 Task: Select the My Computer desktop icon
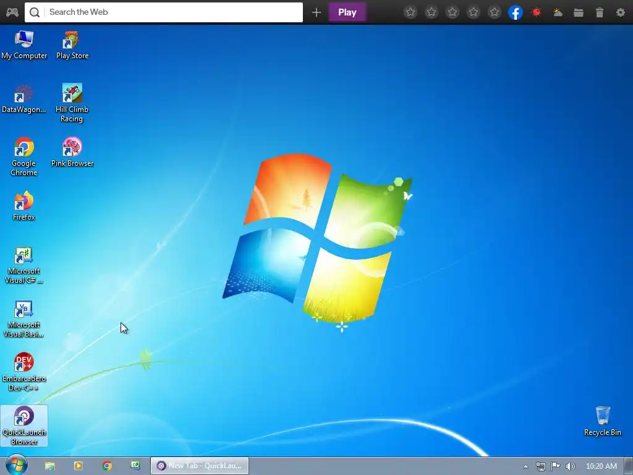24,45
